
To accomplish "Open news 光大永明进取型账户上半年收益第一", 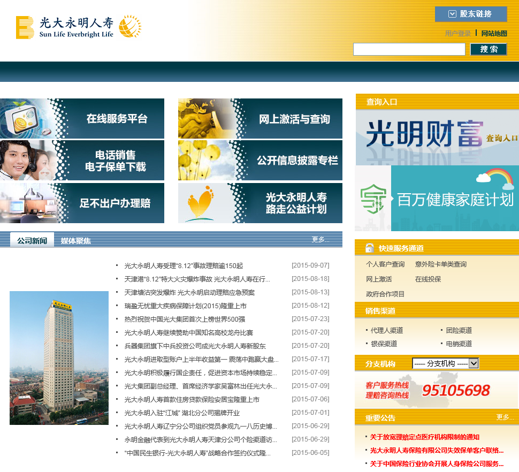I will [x=201, y=360].
